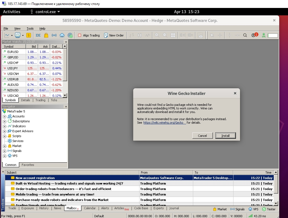The width and height of the screenshot is (288, 218).
Task: Select the crosshair tool
Action: point(220,35)
